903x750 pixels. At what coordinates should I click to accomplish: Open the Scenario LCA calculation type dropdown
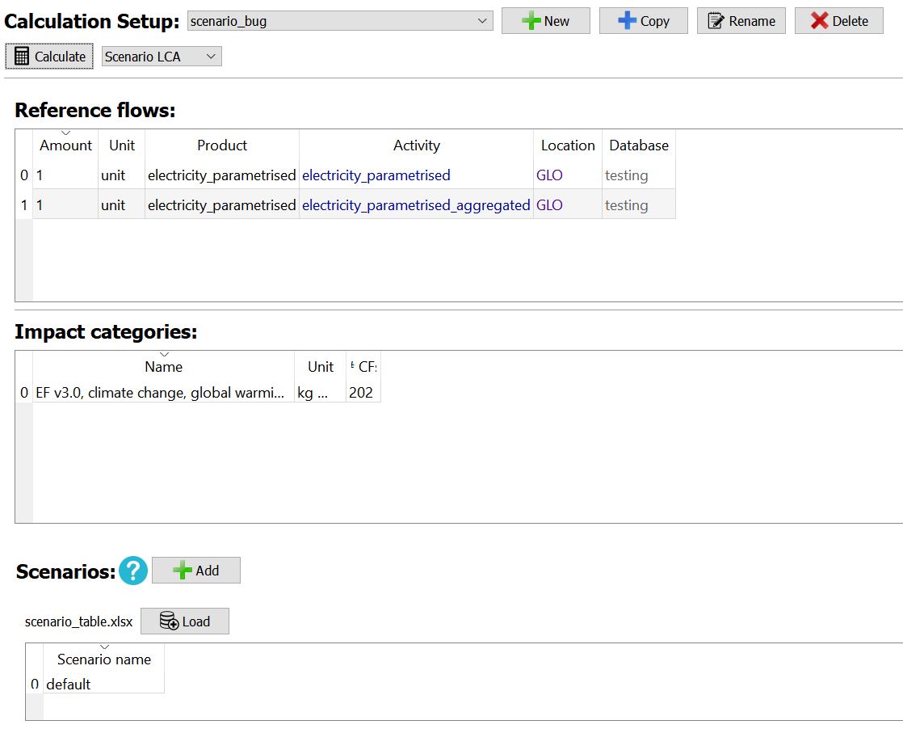[208, 56]
